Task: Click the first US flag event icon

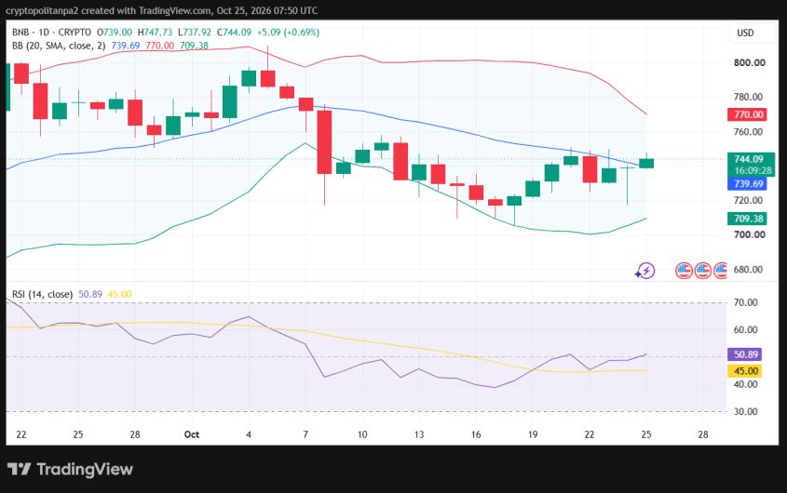Action: click(x=684, y=271)
